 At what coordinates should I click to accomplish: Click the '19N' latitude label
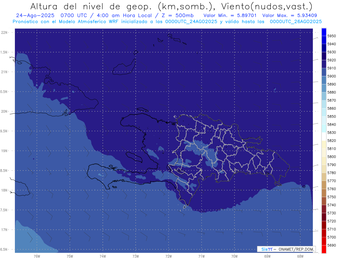pyautogui.click(x=5, y=151)
